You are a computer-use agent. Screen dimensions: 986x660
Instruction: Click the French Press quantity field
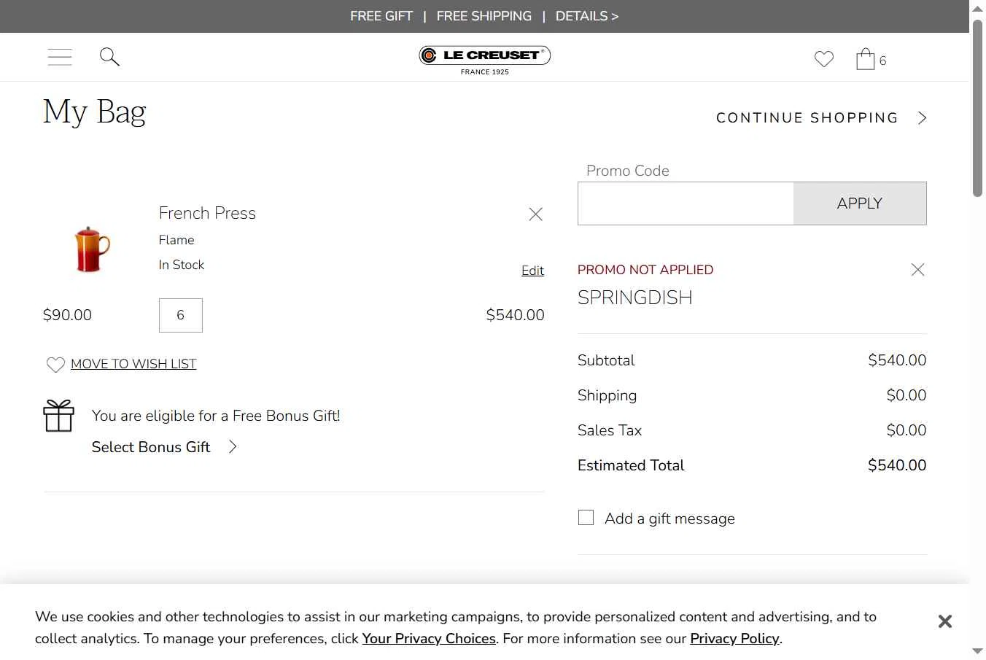coord(181,315)
